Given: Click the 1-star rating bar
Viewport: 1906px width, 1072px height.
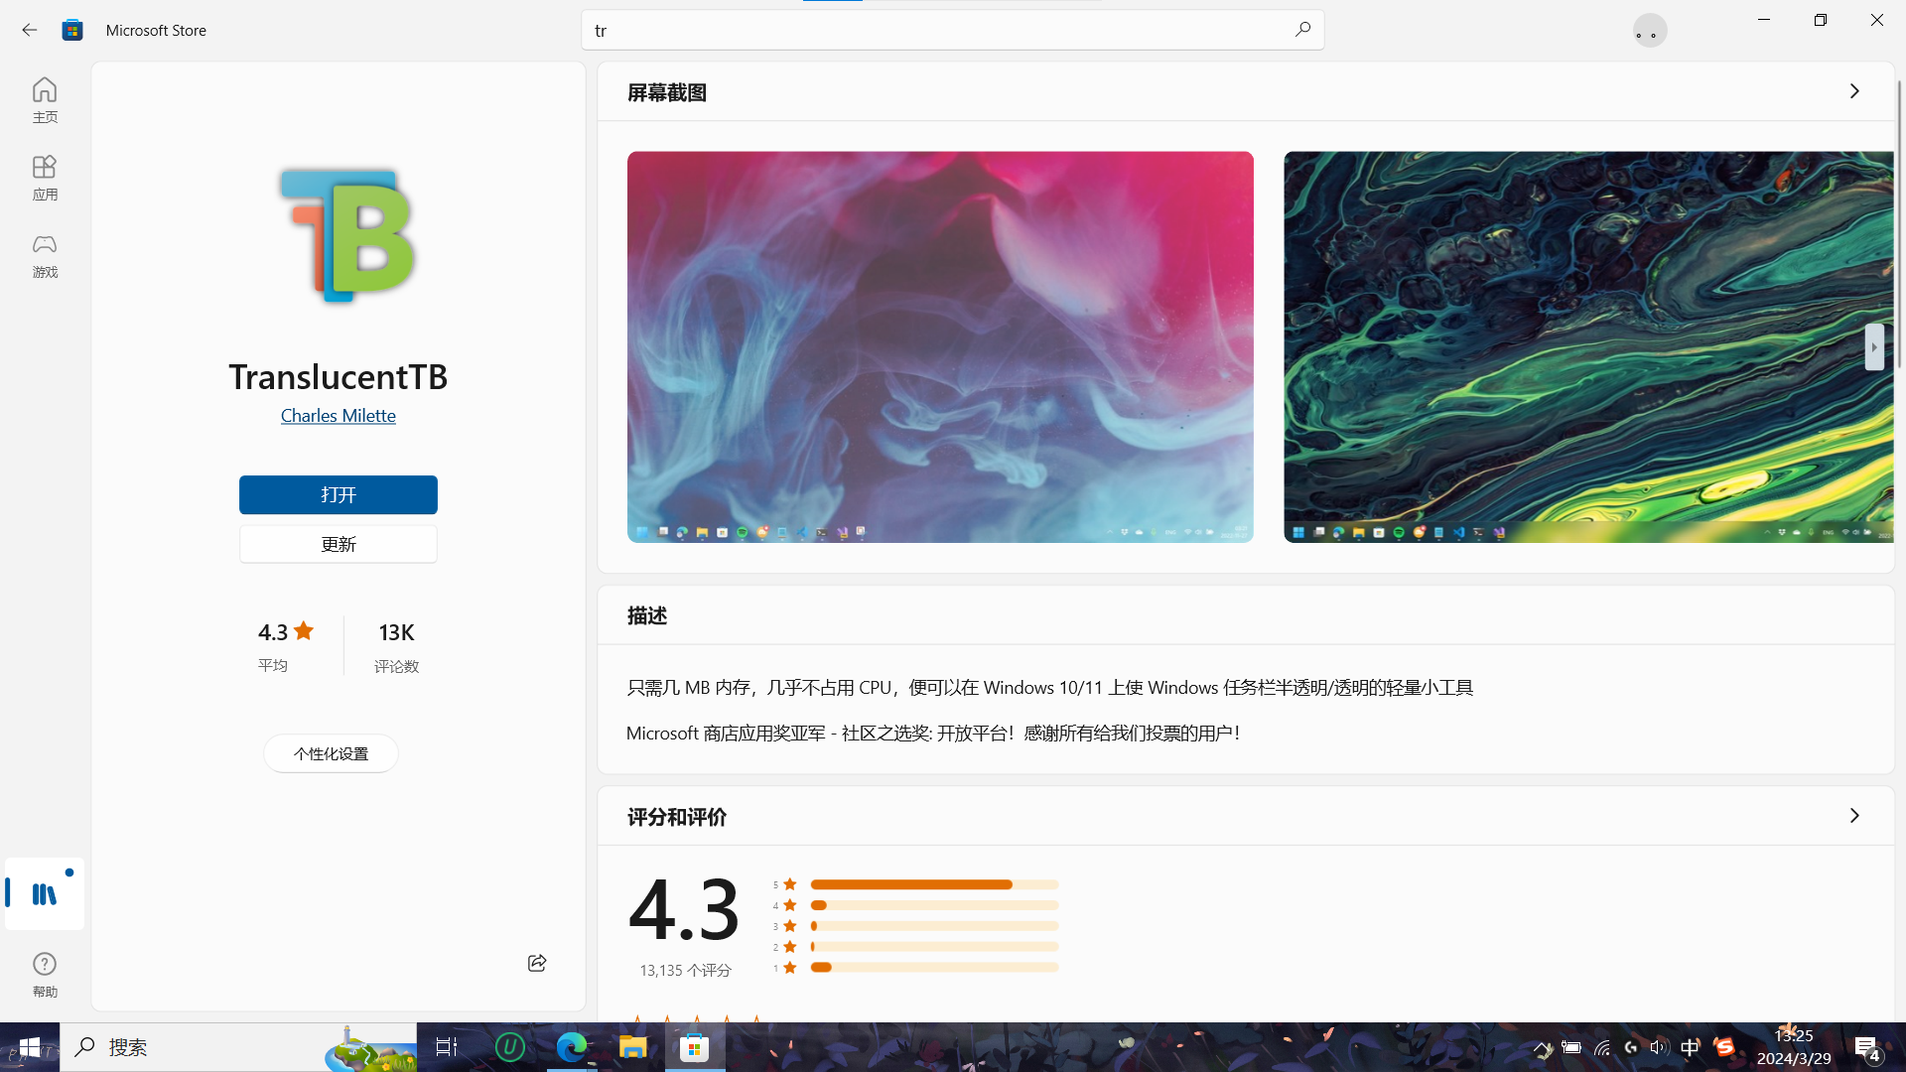Looking at the screenshot, I should tap(934, 967).
